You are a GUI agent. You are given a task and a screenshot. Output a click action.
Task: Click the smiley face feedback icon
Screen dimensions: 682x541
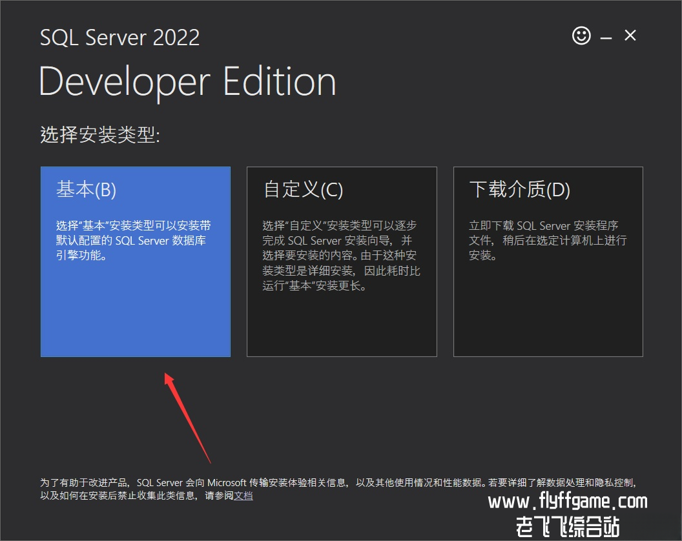581,36
